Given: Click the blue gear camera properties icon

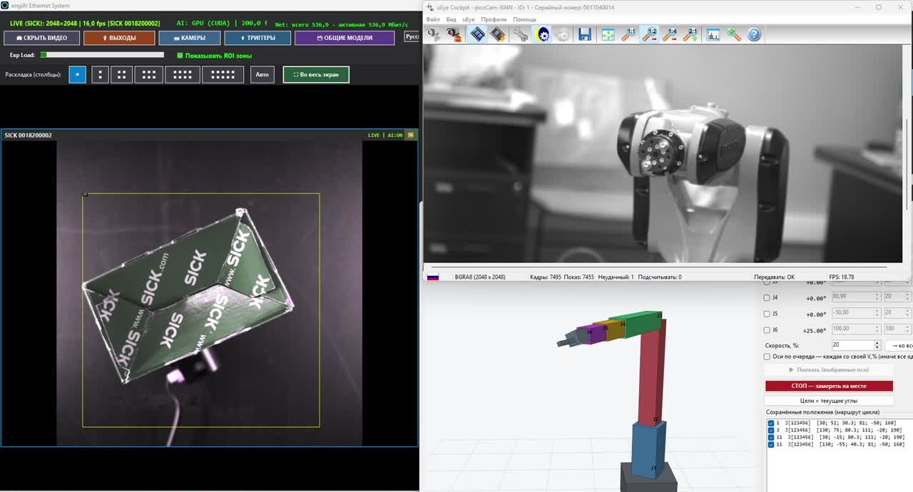Looking at the screenshot, I should point(543,34).
